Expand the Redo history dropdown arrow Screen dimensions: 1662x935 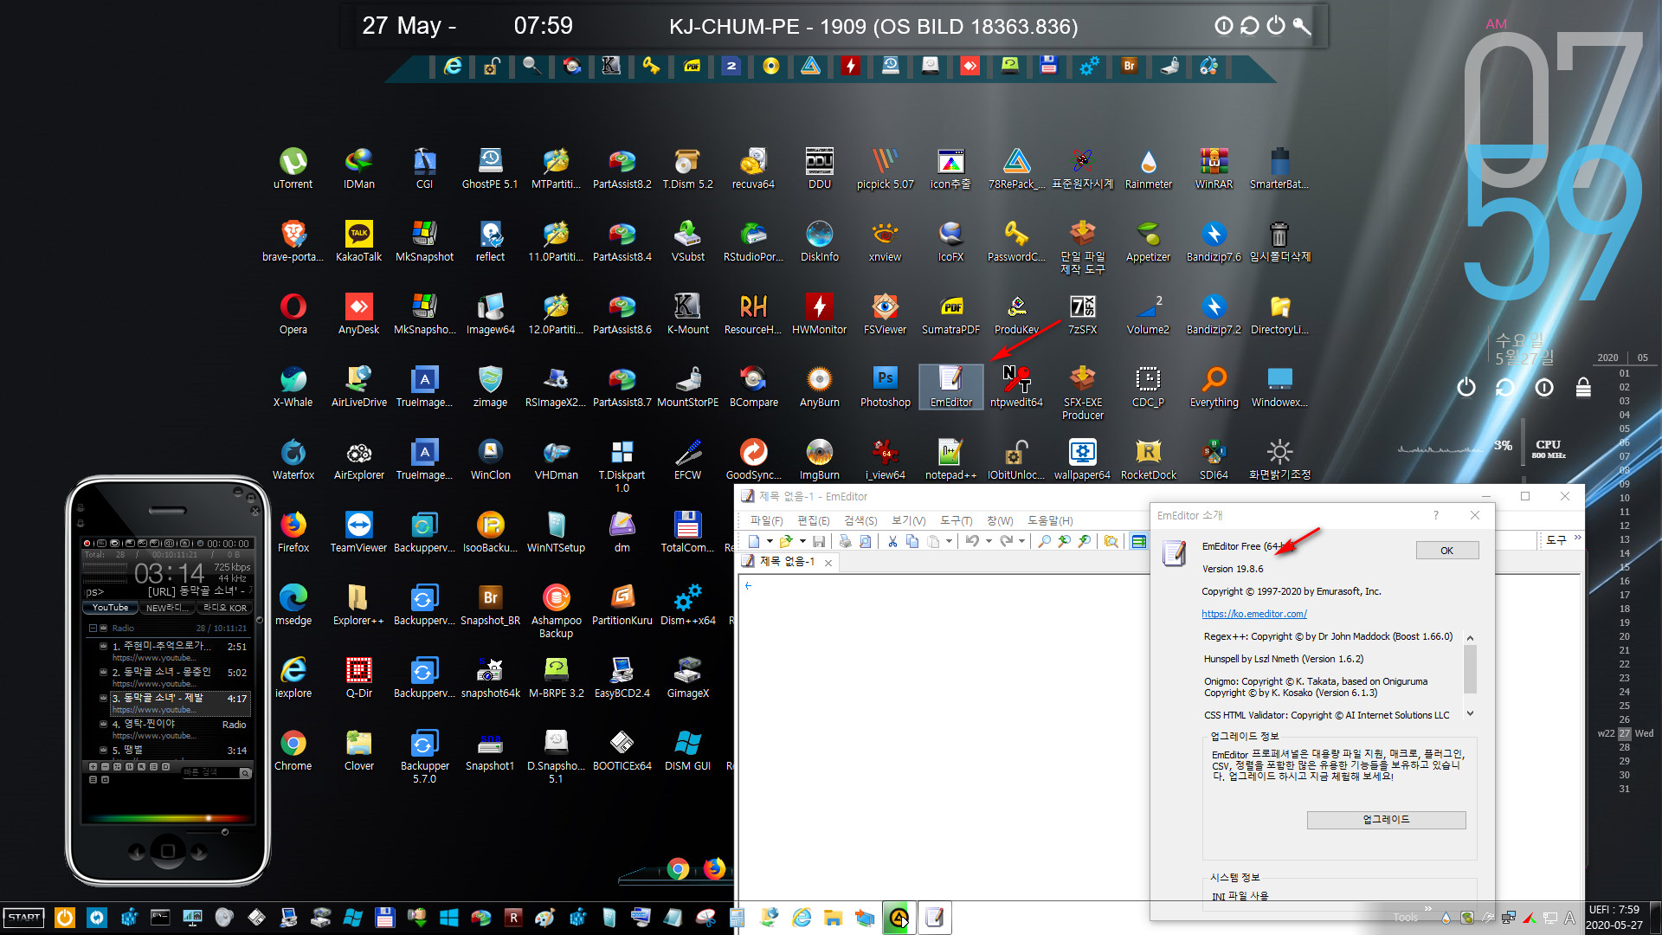point(1022,541)
